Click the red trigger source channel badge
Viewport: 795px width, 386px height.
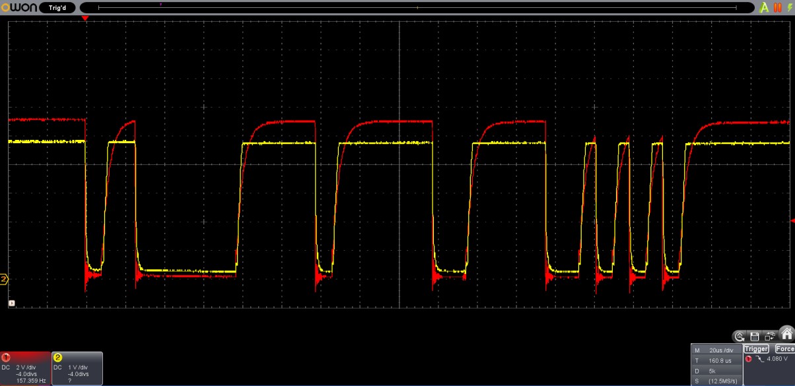[x=748, y=359]
